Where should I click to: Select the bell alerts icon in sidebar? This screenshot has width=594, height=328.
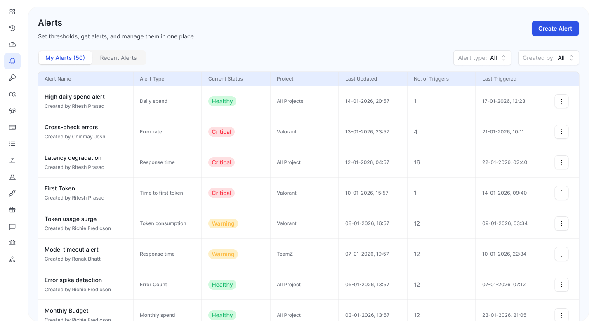tap(12, 61)
